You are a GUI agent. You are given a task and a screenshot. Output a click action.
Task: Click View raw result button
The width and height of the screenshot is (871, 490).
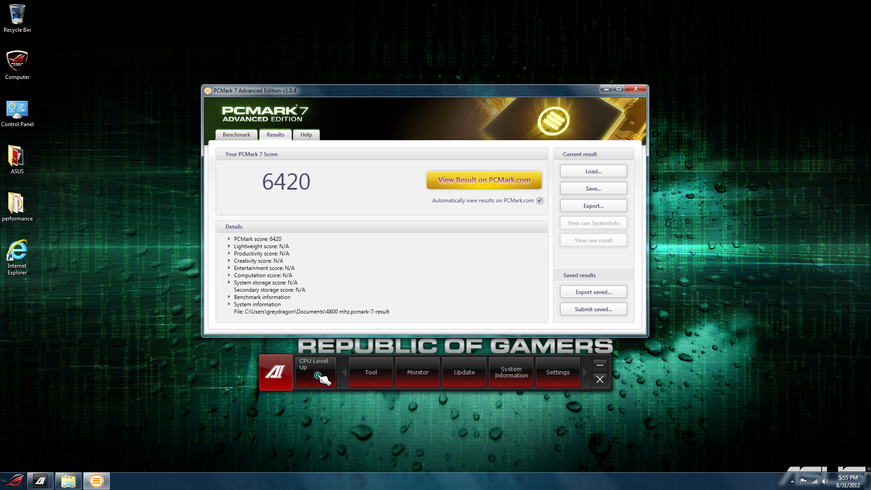click(593, 240)
